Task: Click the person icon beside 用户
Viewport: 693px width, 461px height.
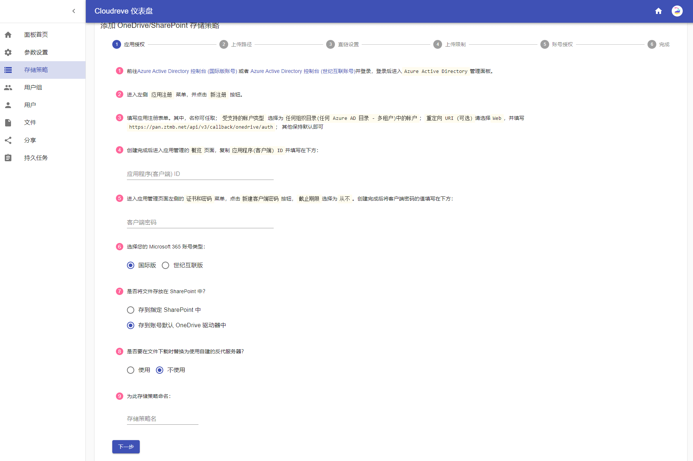Action: point(8,105)
